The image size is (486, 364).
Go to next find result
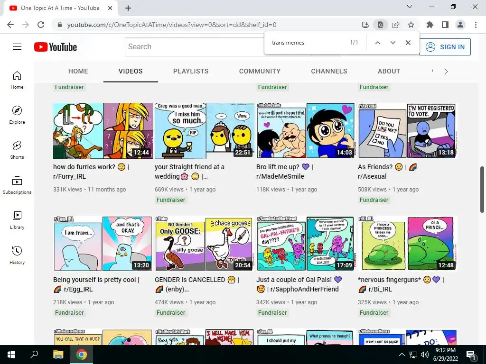pos(393,43)
